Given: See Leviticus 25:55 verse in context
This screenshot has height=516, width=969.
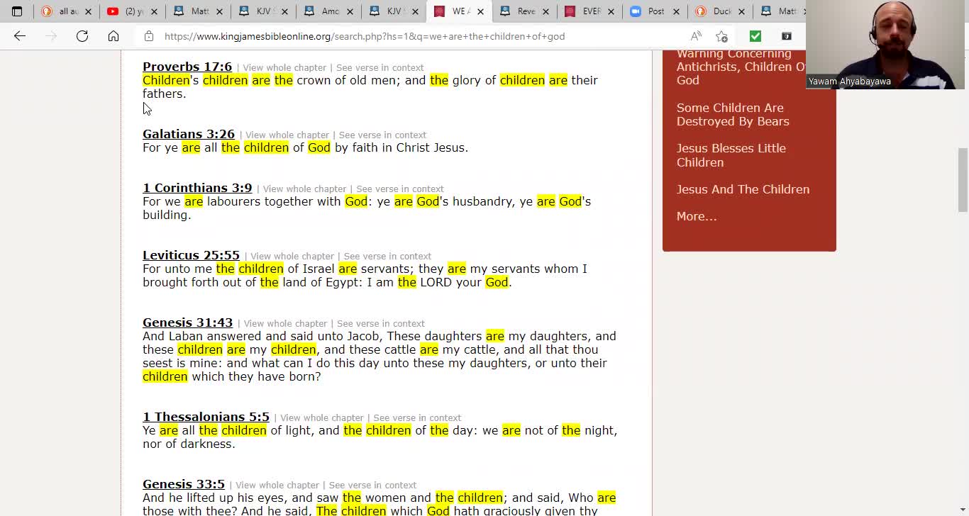Looking at the screenshot, I should coord(387,257).
